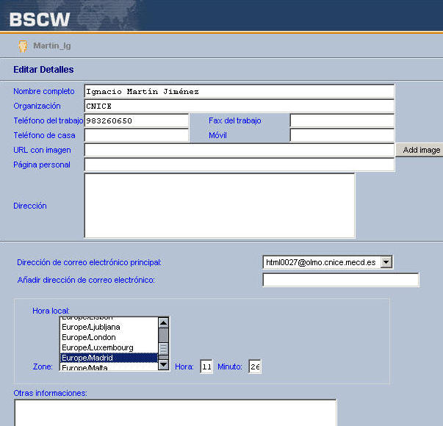The height and width of the screenshot is (426, 443).
Task: Click the BSCW logo
Action: [x=40, y=18]
